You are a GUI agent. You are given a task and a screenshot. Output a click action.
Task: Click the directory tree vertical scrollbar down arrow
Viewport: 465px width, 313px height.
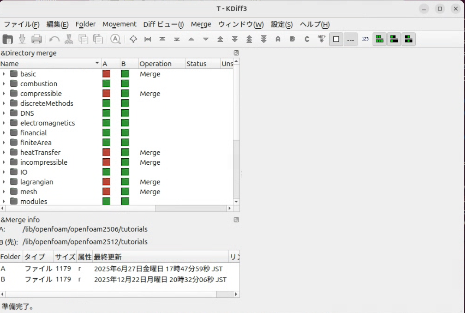pyautogui.click(x=236, y=202)
